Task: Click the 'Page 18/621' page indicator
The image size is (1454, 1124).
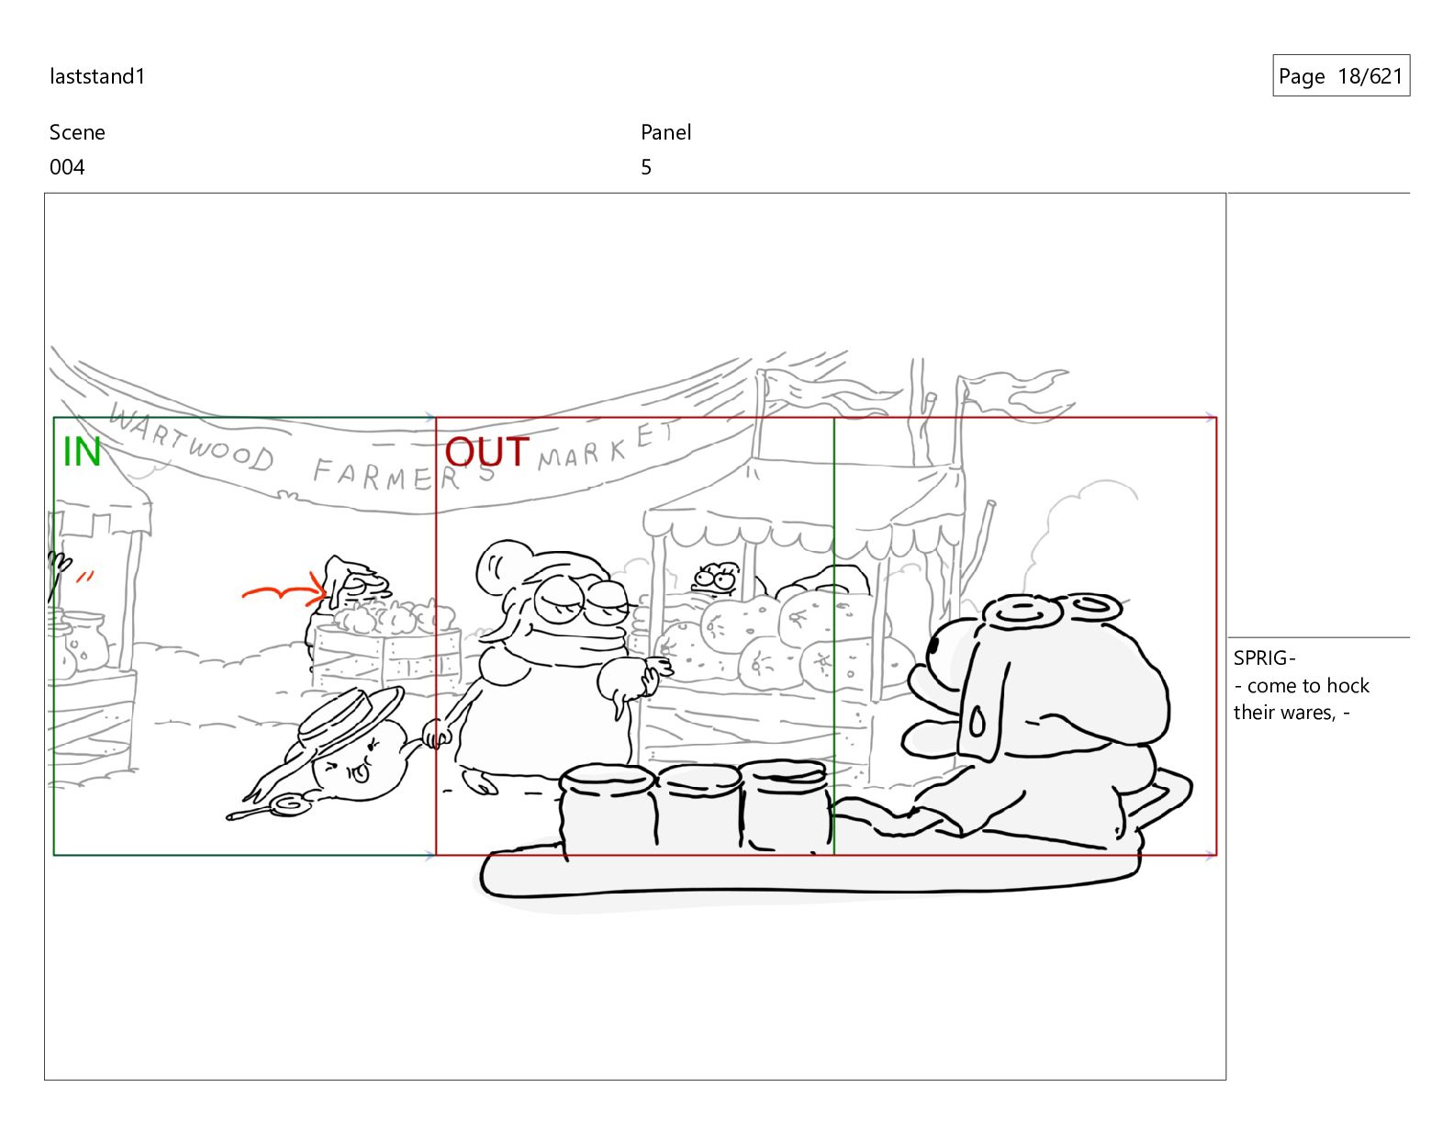Action: (x=1340, y=76)
